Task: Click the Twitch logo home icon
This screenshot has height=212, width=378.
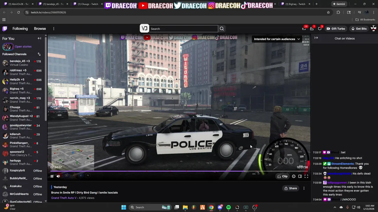Action: click(x=5, y=29)
